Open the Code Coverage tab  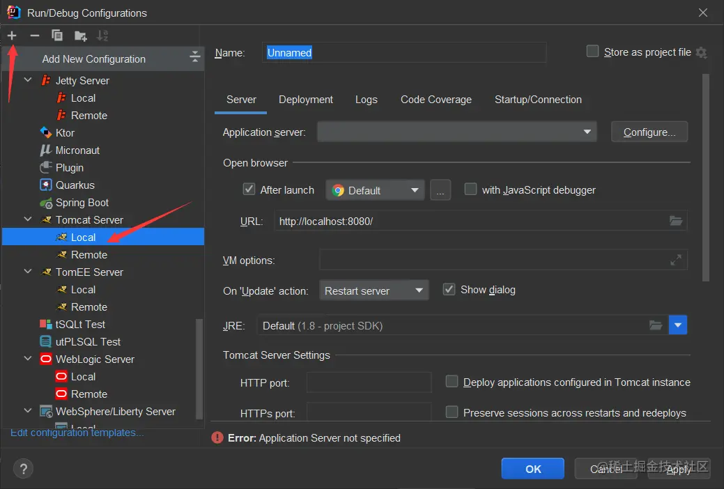click(436, 100)
